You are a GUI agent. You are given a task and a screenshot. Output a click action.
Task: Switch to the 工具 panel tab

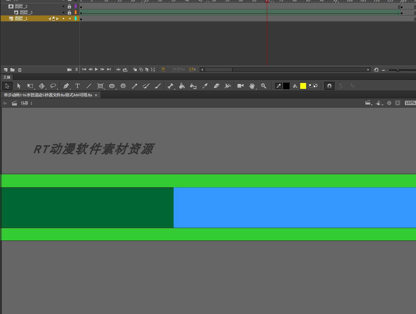[7, 77]
